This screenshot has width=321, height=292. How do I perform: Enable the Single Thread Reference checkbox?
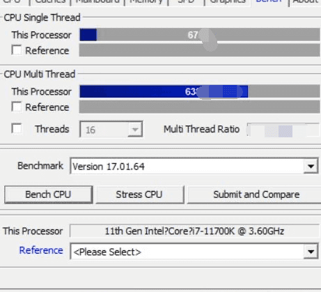[17, 50]
